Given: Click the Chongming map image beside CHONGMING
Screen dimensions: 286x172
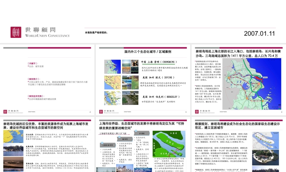Looking at the screenshot, I should [x=112, y=67].
